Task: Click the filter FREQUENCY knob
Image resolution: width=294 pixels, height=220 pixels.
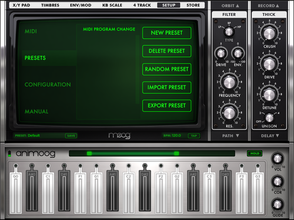Action: (x=229, y=83)
